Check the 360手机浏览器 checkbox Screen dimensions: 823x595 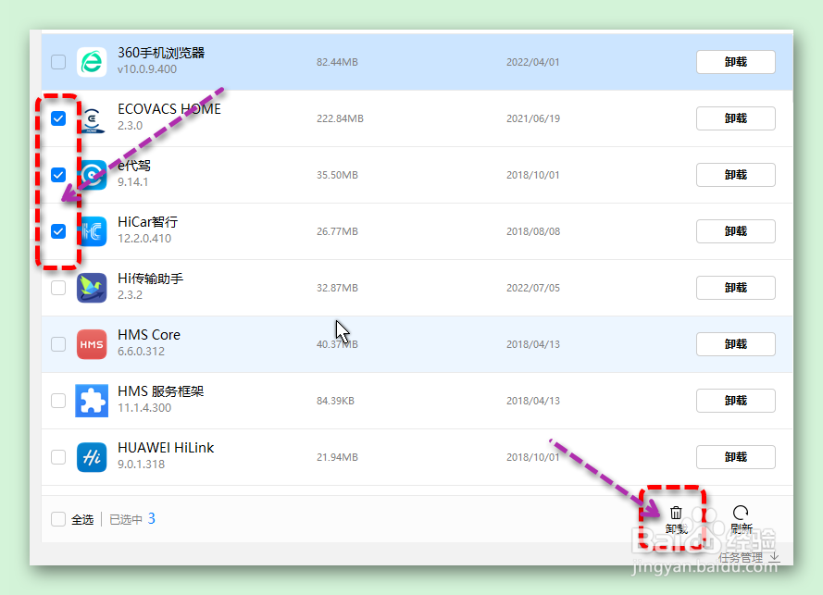click(x=58, y=62)
